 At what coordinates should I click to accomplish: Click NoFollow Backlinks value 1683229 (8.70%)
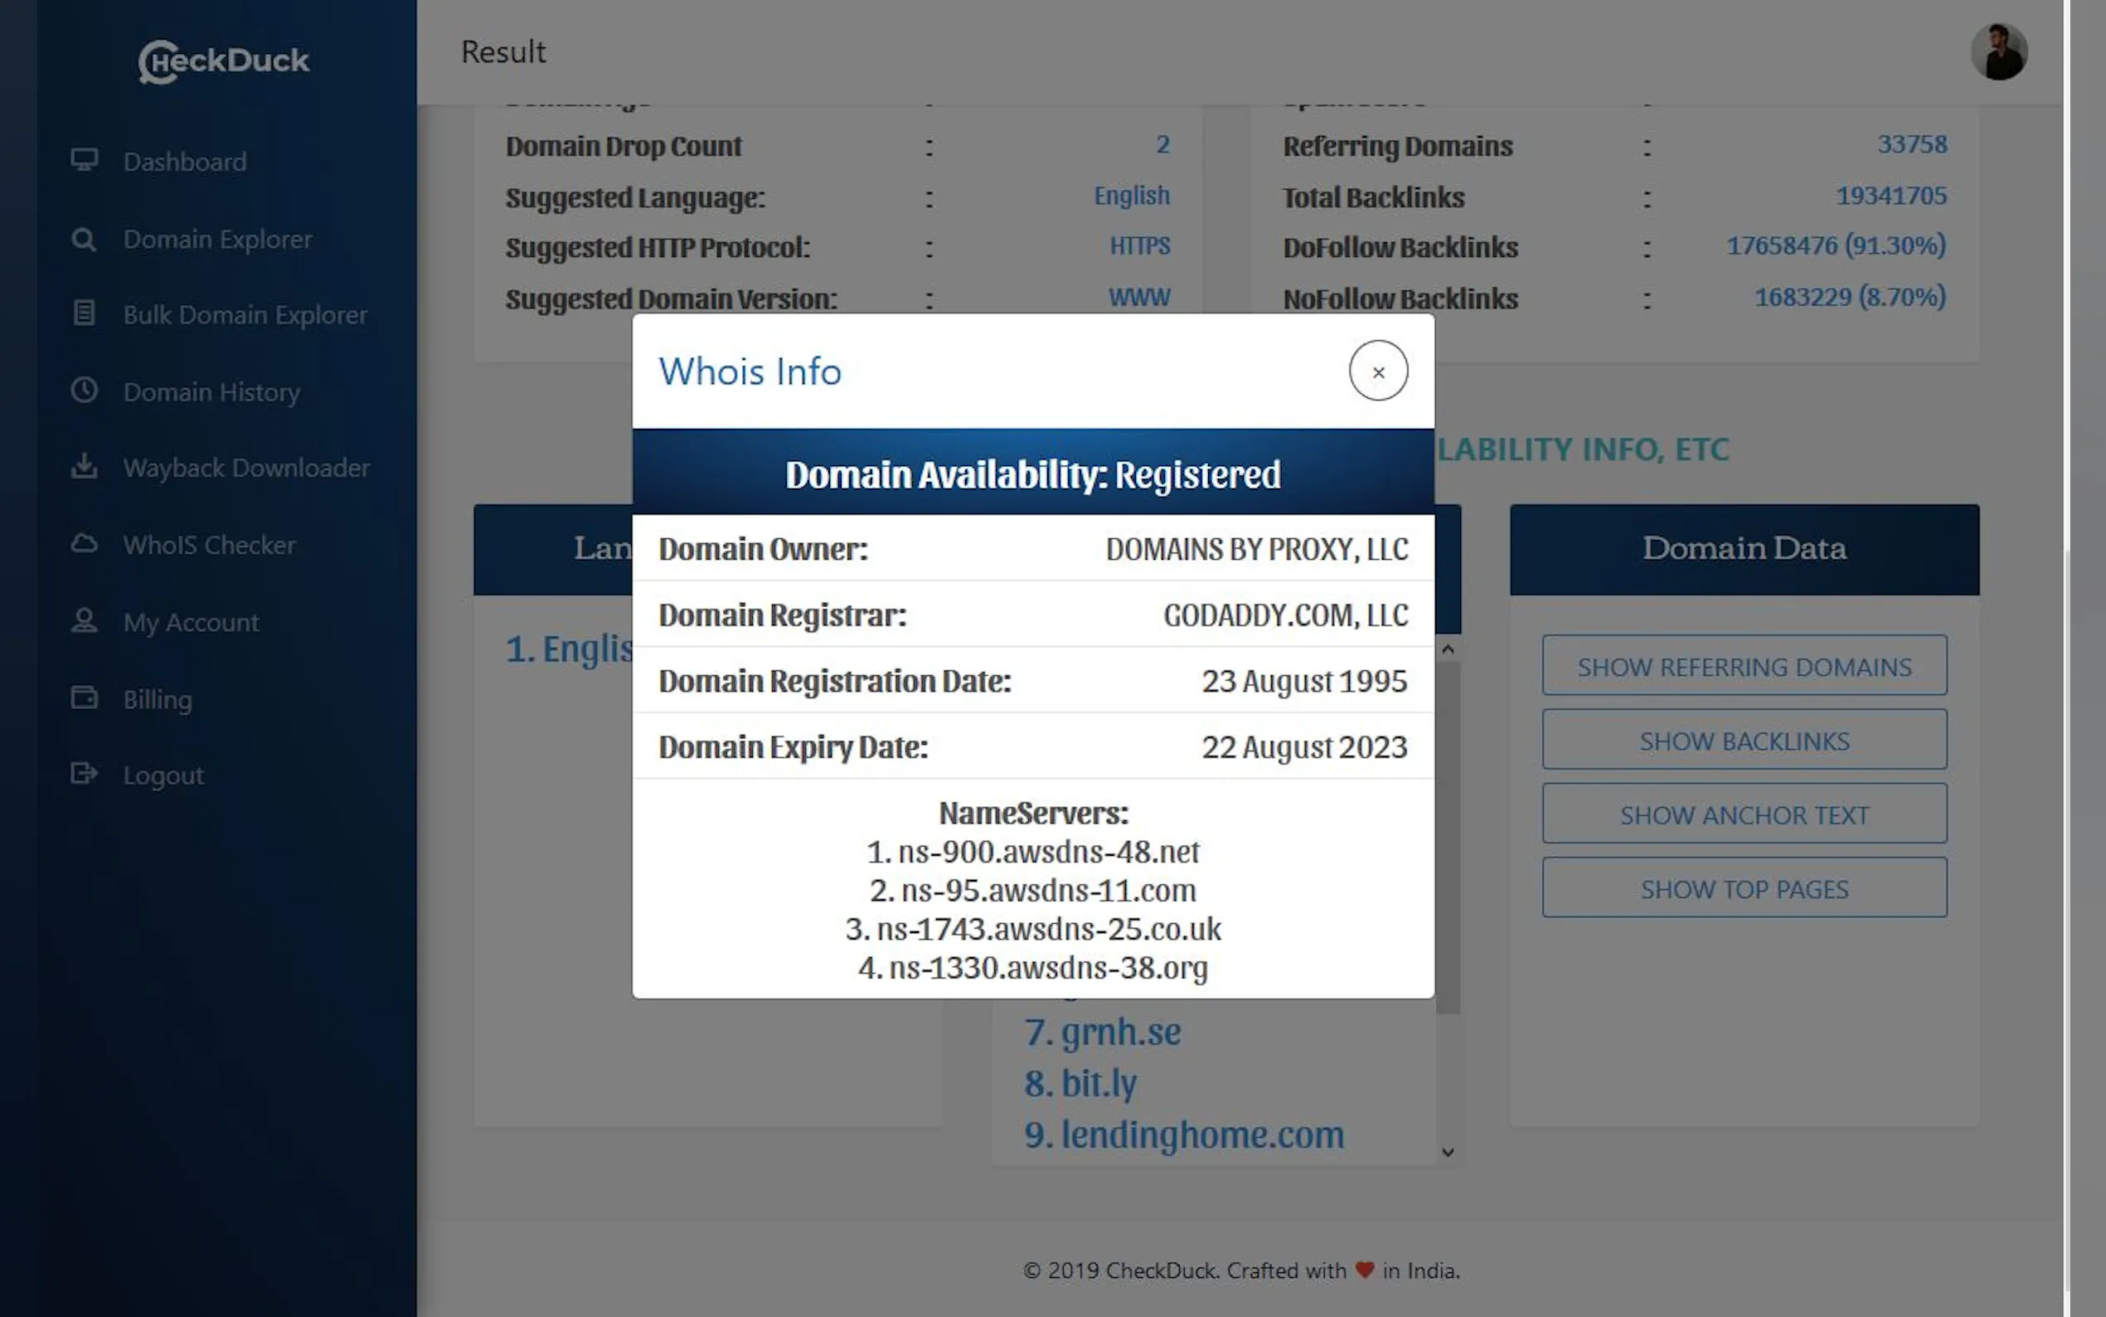pos(1850,297)
